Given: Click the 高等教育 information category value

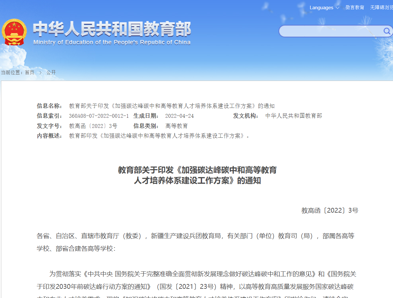Looking at the screenshot, I should [177, 126].
